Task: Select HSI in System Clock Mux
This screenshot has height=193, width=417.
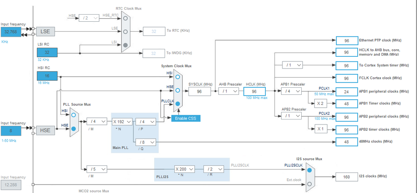Action: [x=178, y=77]
